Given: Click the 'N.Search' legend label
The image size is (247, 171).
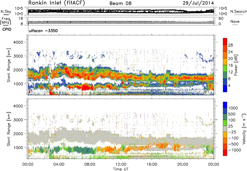Looking at the screenshot, I should pos(238,11).
